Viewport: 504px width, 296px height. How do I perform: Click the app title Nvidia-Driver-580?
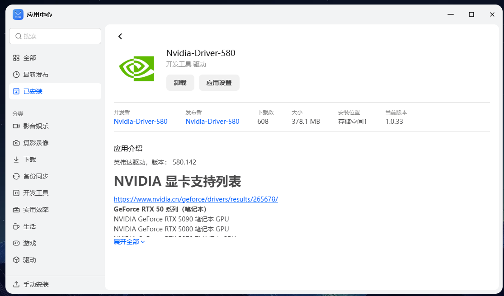(201, 53)
